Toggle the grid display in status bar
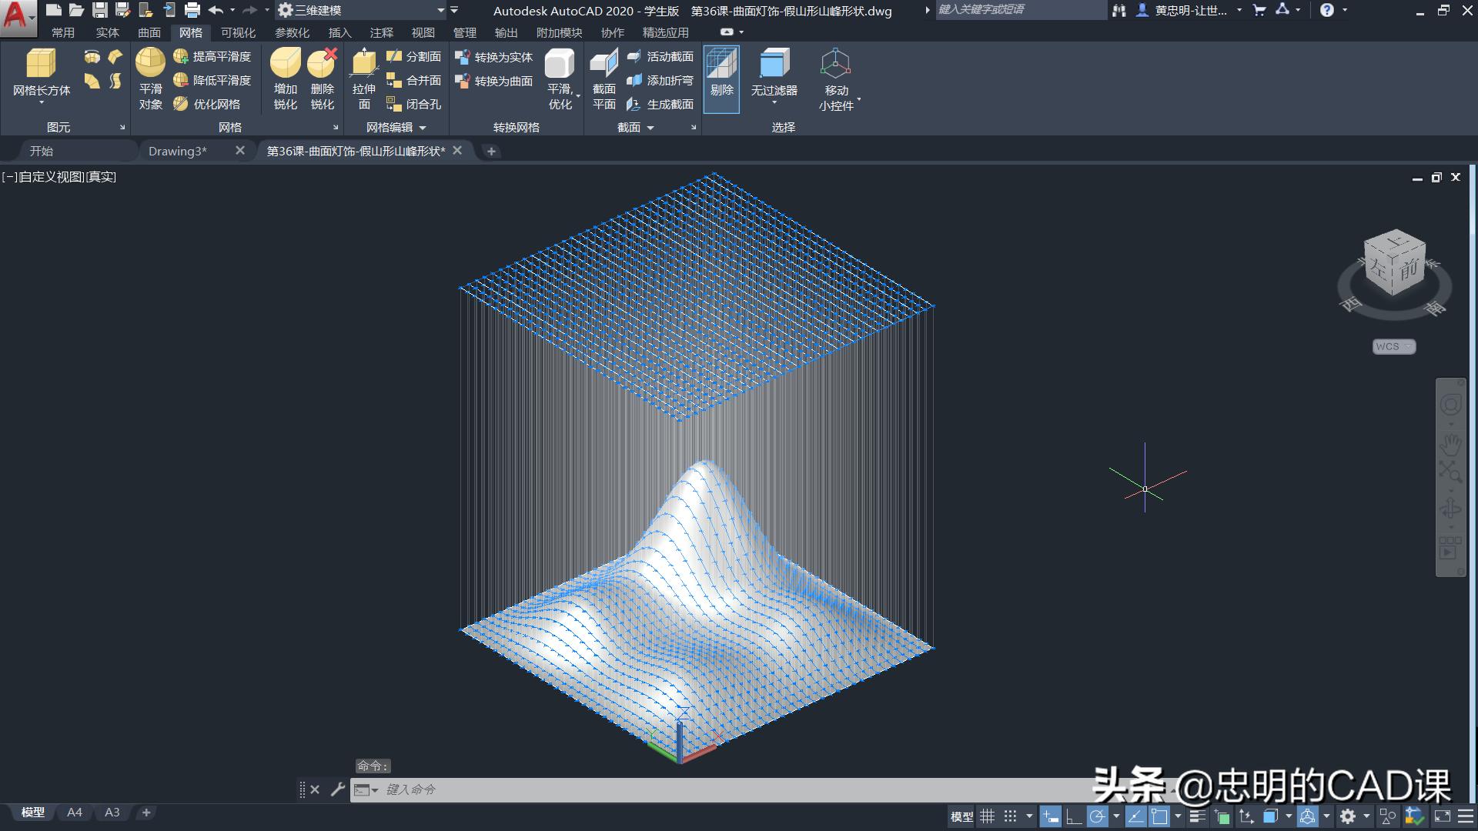 987,816
